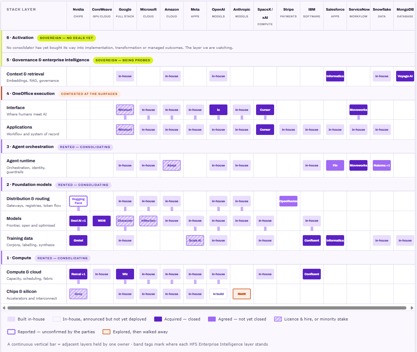This screenshot has width=417, height=352.
Task: Click the Cursor cell in the Applications row
Action: click(265, 130)
